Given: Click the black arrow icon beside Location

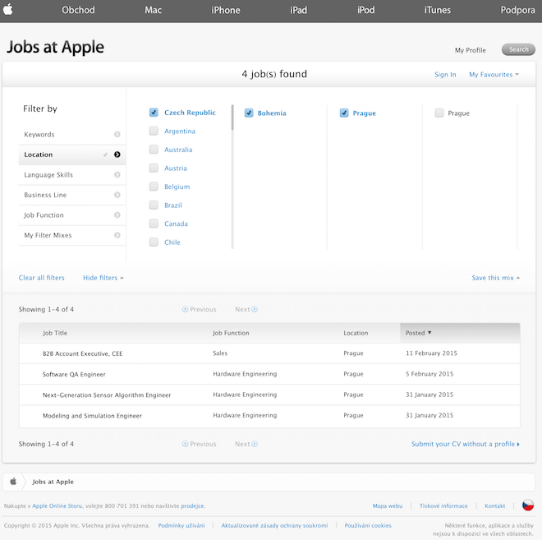Looking at the screenshot, I should tap(117, 155).
